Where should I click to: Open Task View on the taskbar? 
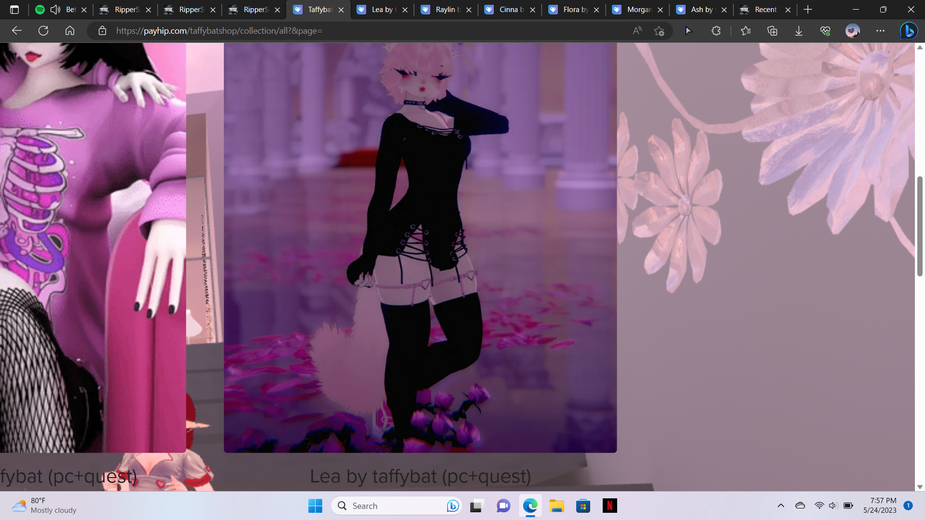(476, 506)
